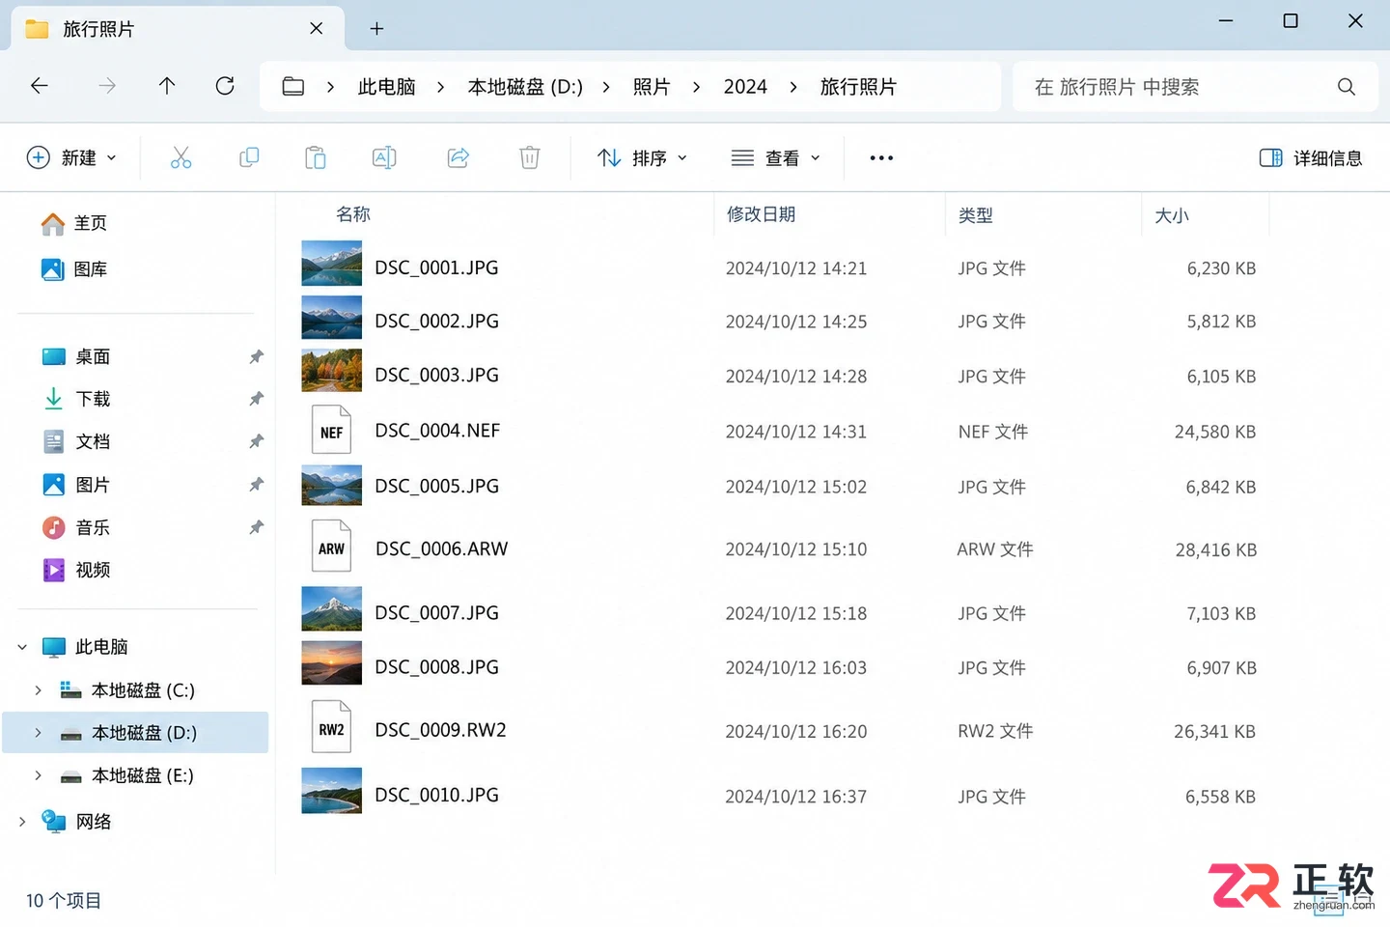Screen dimensions: 1390x927
Task: Click the search box for 旅行照片
Action: 1195,87
